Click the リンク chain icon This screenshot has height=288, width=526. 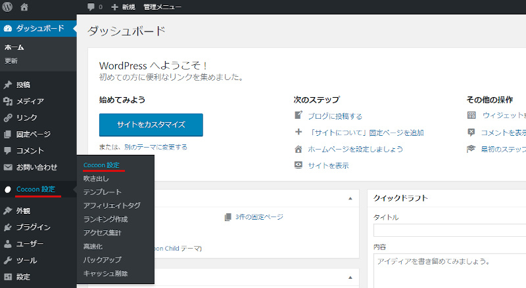tap(8, 117)
